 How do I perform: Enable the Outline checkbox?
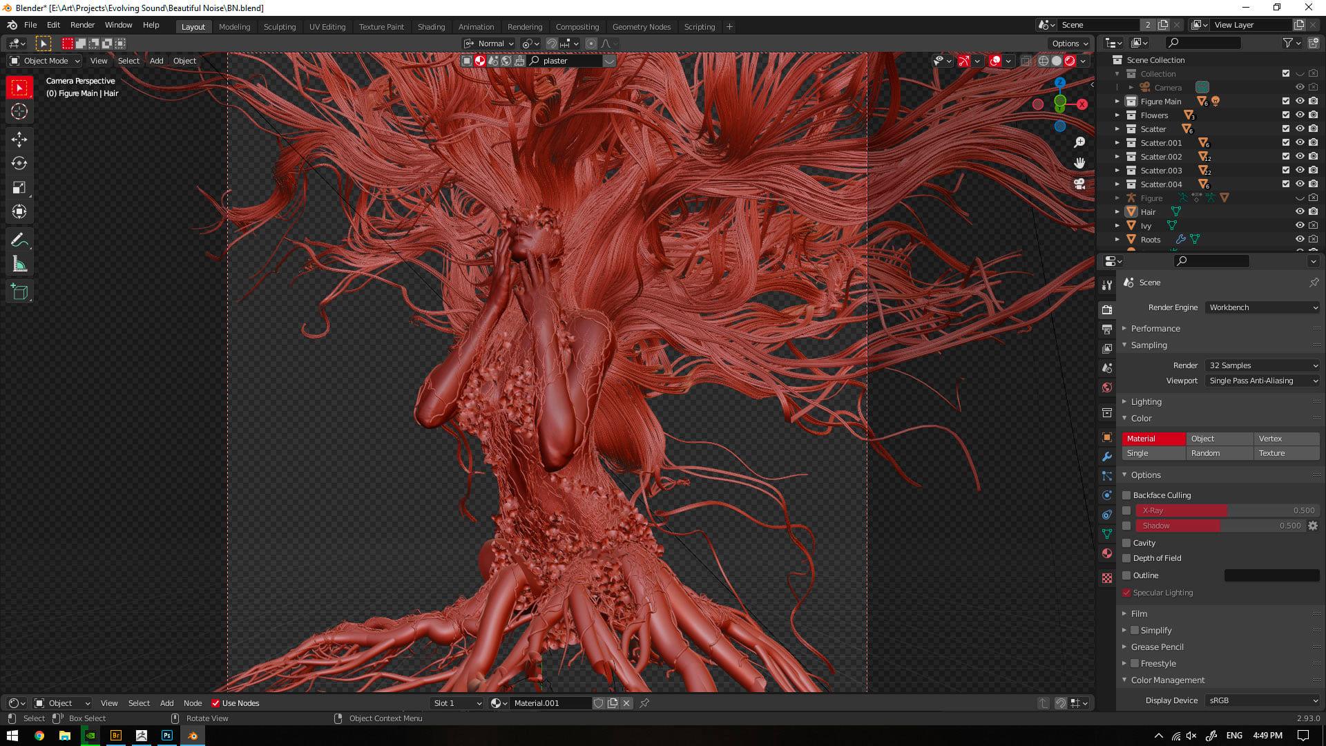(x=1126, y=575)
